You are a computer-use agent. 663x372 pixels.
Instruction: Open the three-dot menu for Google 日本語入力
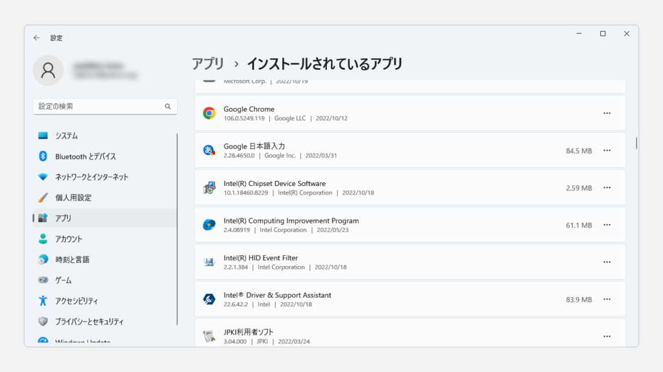[607, 150]
